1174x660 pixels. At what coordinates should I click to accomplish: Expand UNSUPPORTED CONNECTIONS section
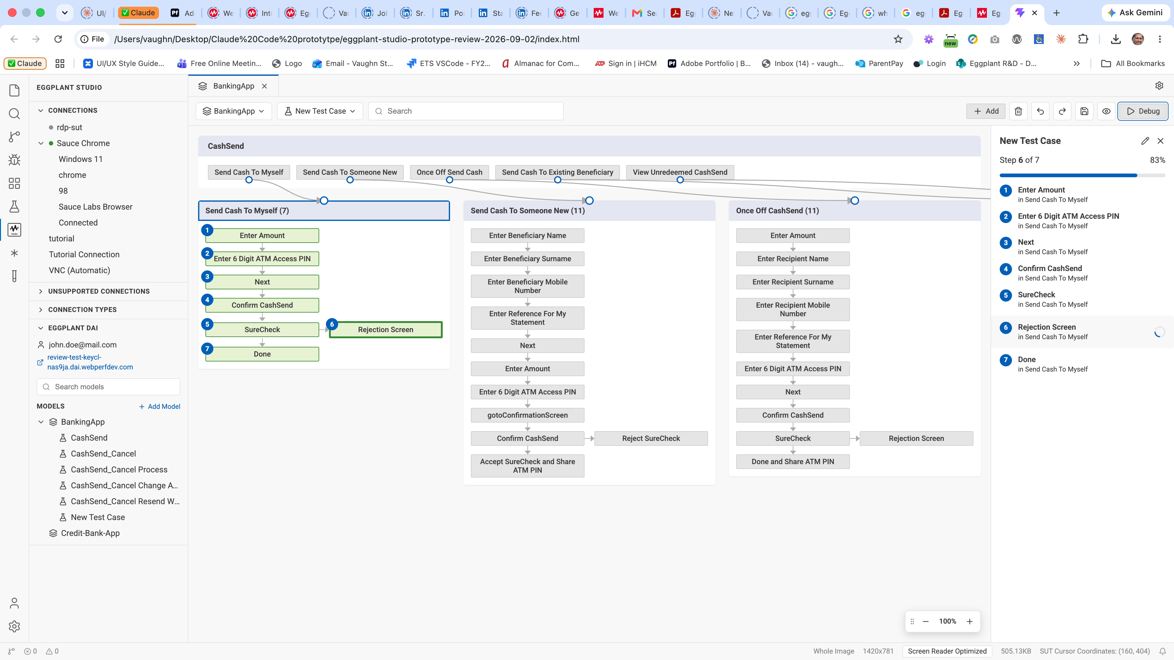(41, 291)
